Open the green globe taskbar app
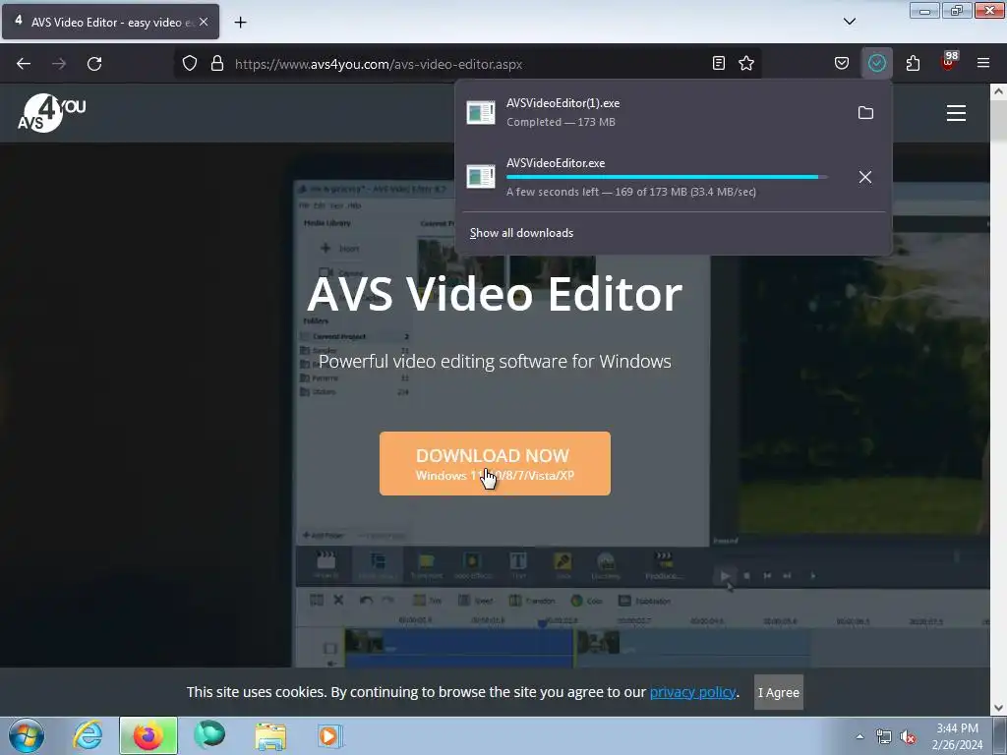The image size is (1007, 755). click(x=209, y=735)
